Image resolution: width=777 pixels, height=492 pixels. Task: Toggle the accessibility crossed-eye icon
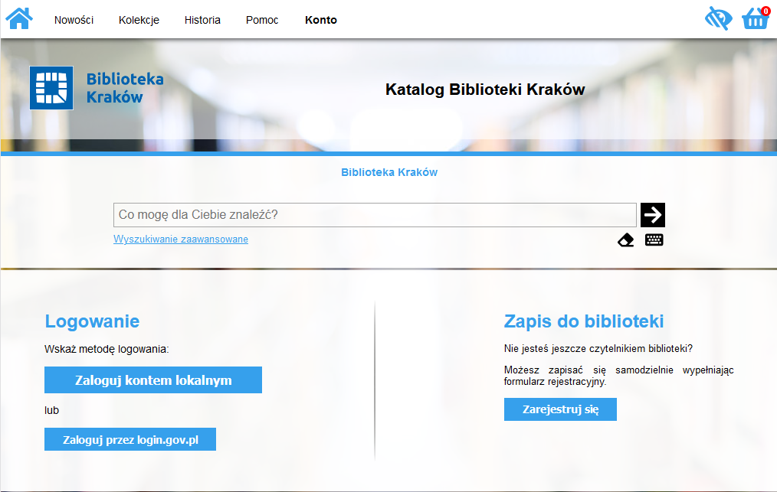718,18
